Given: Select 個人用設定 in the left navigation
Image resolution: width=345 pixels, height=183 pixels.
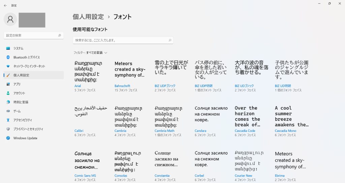Looking at the screenshot, I should [21, 75].
